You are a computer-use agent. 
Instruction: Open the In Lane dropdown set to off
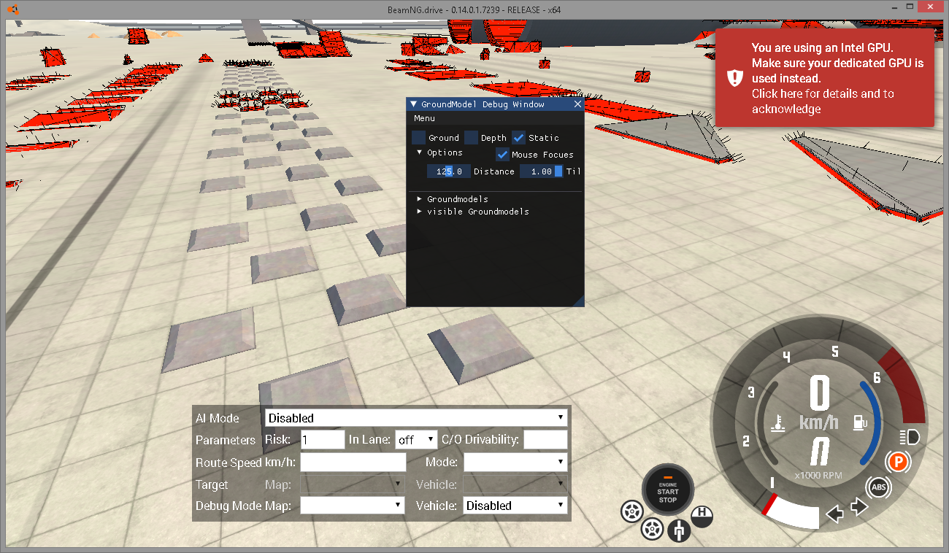click(416, 439)
